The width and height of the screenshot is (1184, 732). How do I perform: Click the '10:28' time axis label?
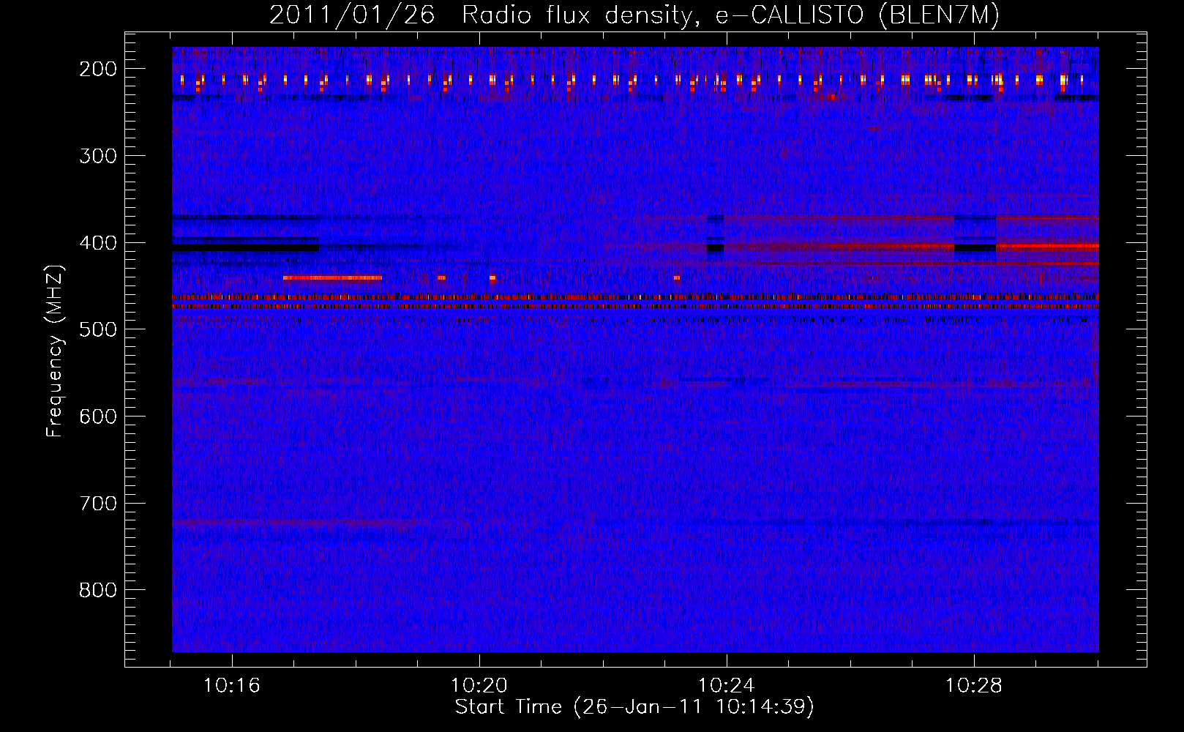pos(974,686)
